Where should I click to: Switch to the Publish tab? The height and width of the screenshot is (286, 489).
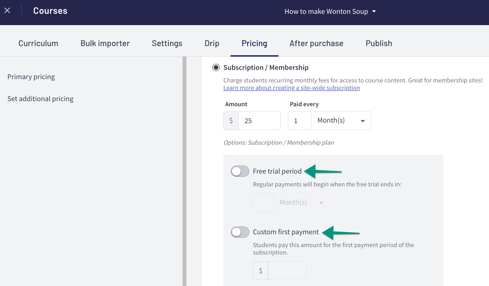pos(379,43)
